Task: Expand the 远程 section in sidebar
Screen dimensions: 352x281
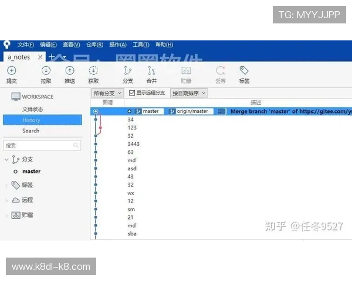Action: (6, 200)
